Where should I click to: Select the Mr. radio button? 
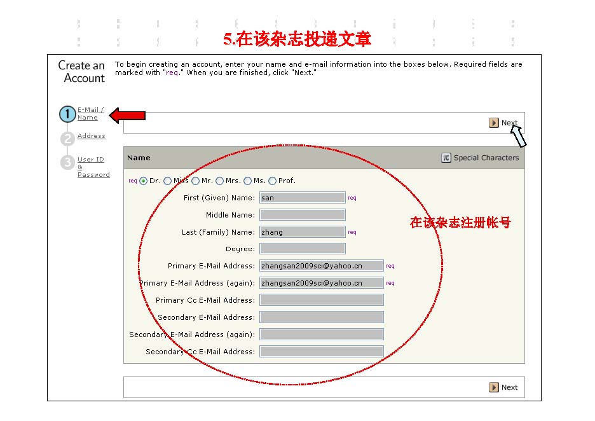(196, 181)
